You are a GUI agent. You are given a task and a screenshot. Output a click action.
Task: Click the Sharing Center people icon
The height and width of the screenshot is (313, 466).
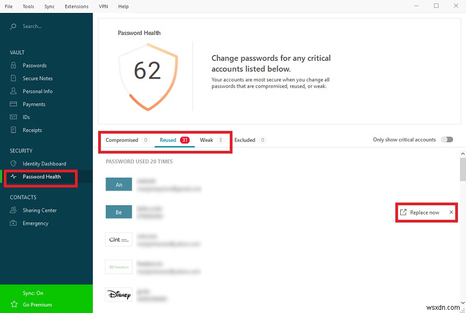click(13, 210)
